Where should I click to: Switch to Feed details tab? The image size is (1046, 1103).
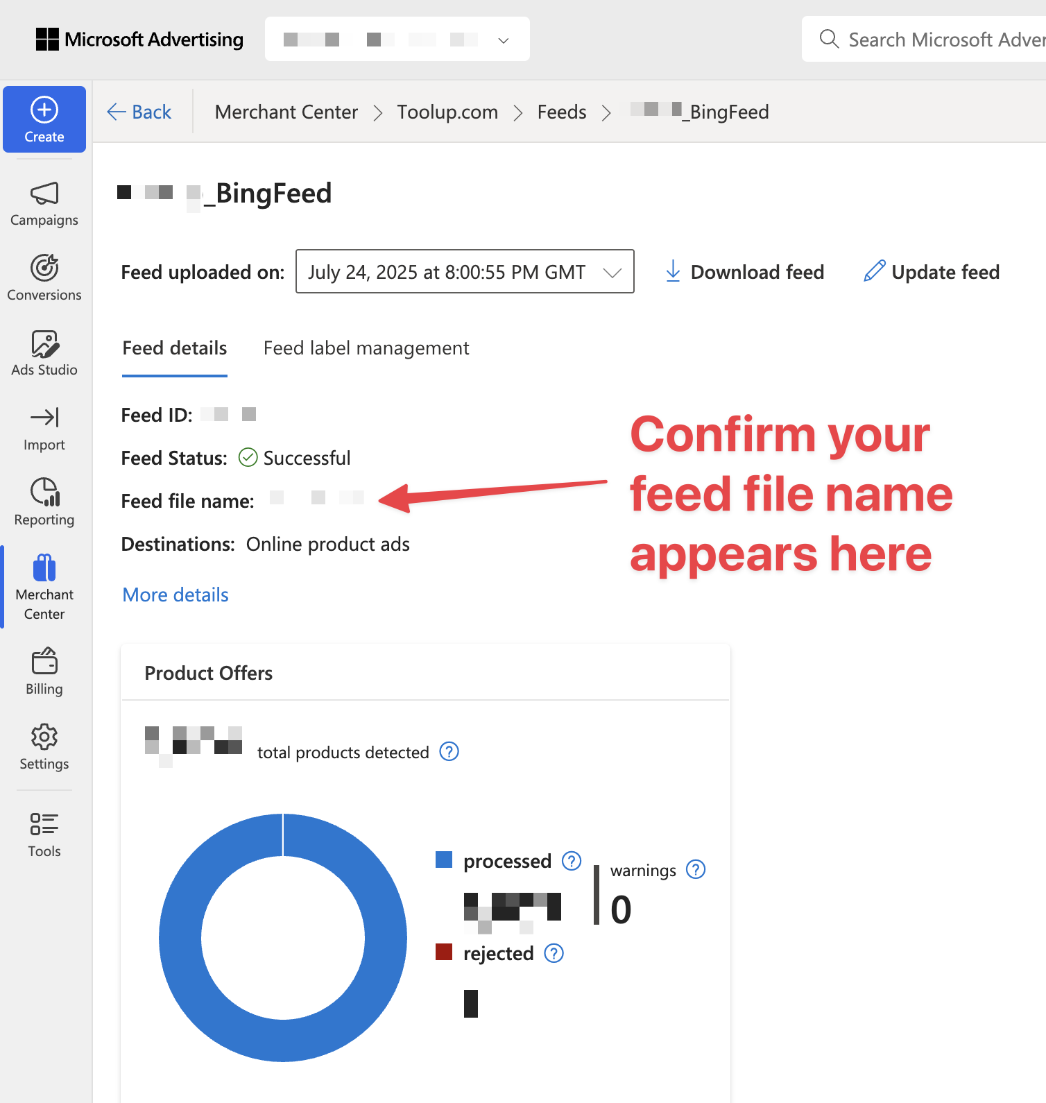click(x=175, y=348)
